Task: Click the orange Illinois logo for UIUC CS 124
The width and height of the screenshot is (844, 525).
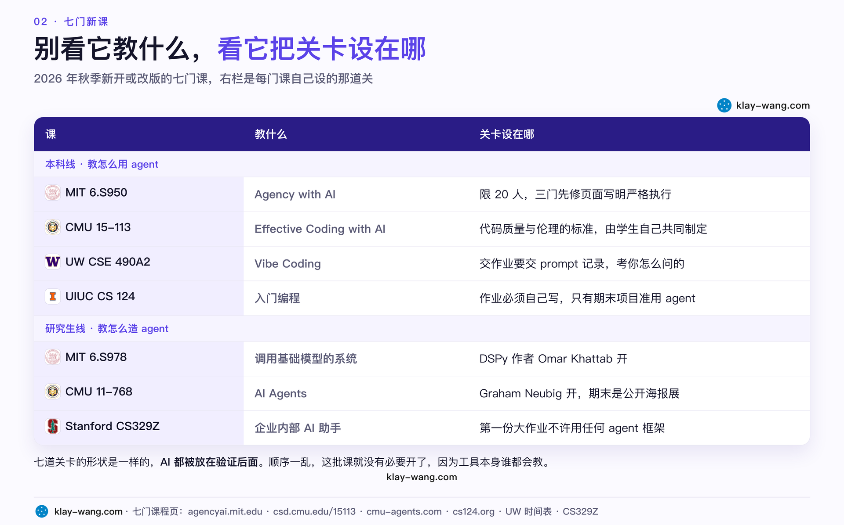Action: [53, 296]
